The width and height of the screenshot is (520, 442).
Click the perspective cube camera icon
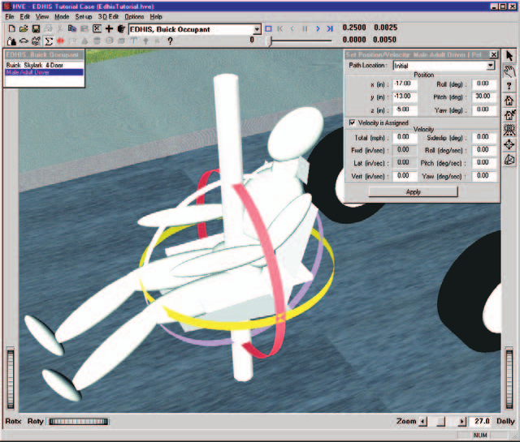(509, 160)
